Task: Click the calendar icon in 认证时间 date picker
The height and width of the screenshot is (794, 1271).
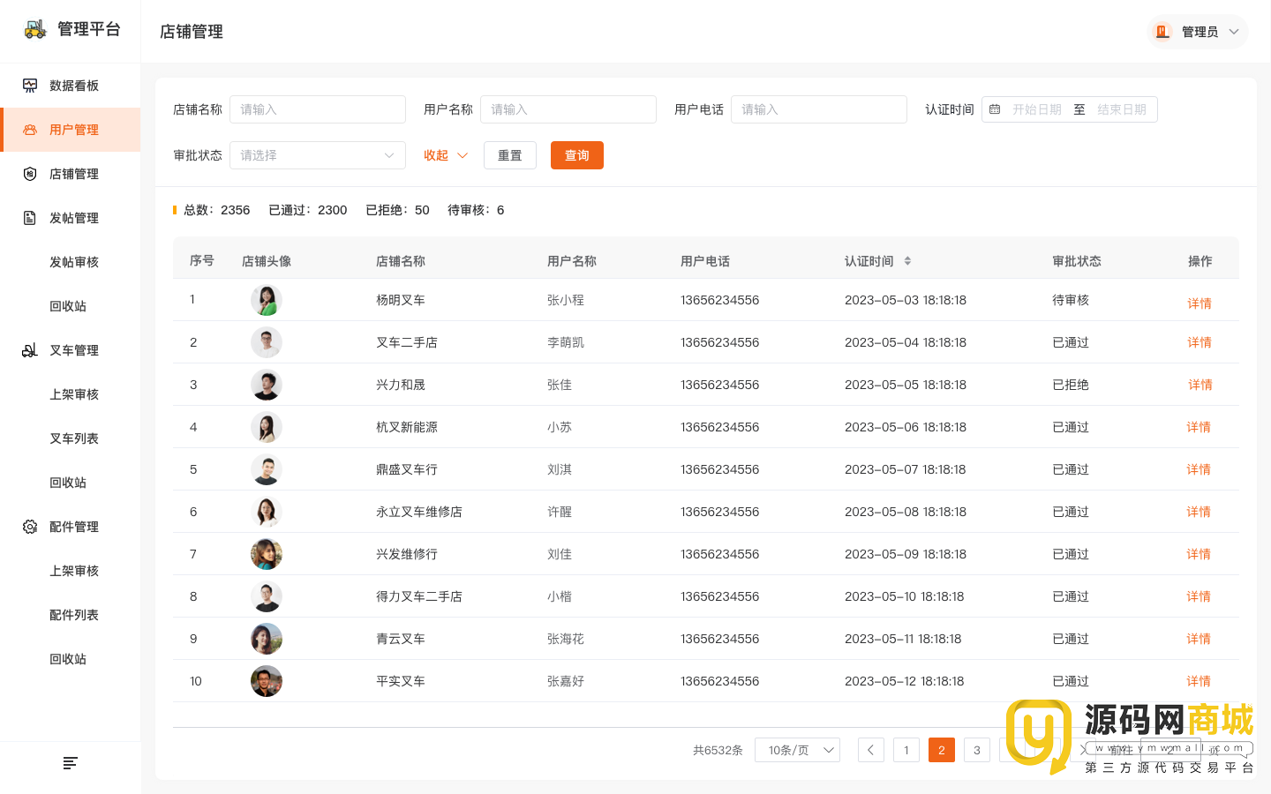Action: pos(995,109)
